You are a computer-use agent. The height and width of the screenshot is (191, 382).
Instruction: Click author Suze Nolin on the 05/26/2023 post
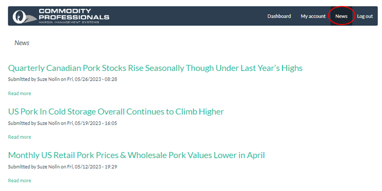click(x=48, y=79)
